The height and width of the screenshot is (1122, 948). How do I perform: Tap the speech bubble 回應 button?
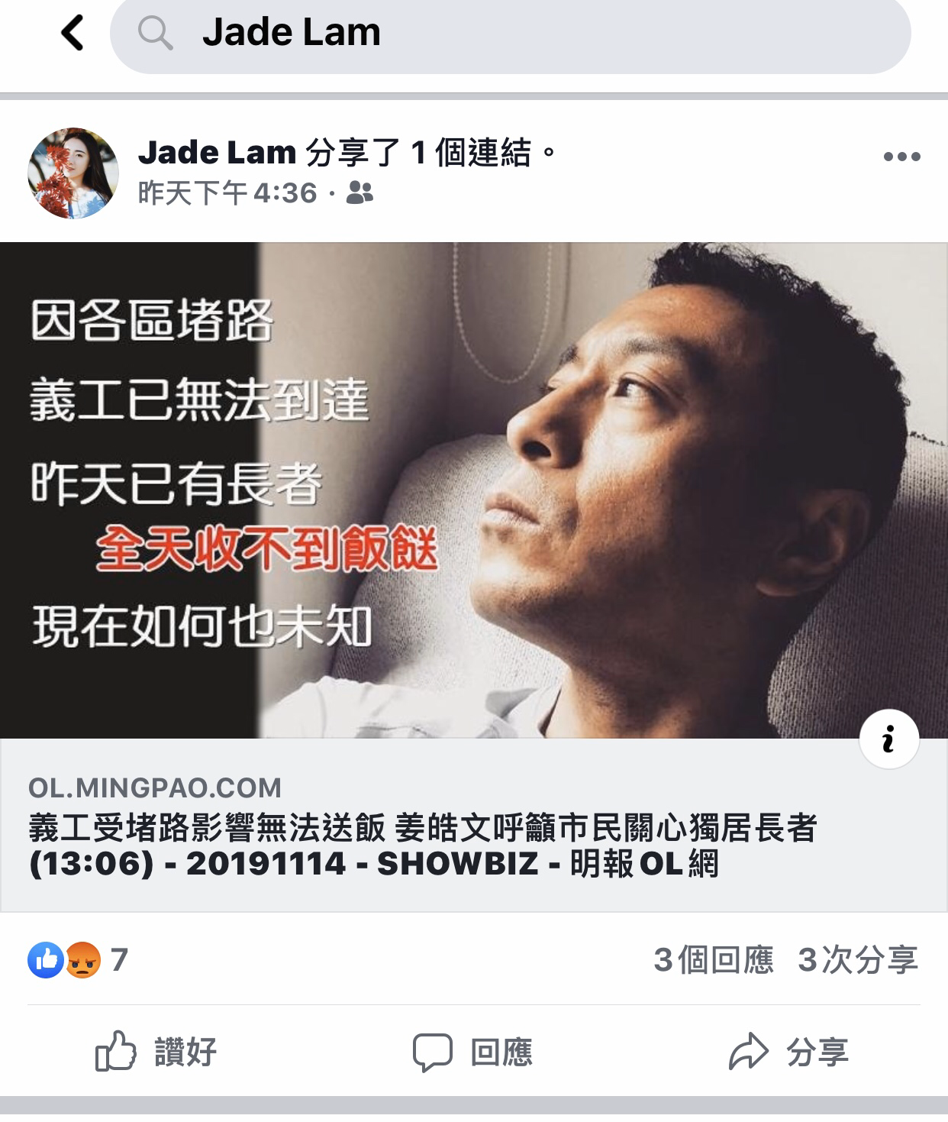(472, 1052)
